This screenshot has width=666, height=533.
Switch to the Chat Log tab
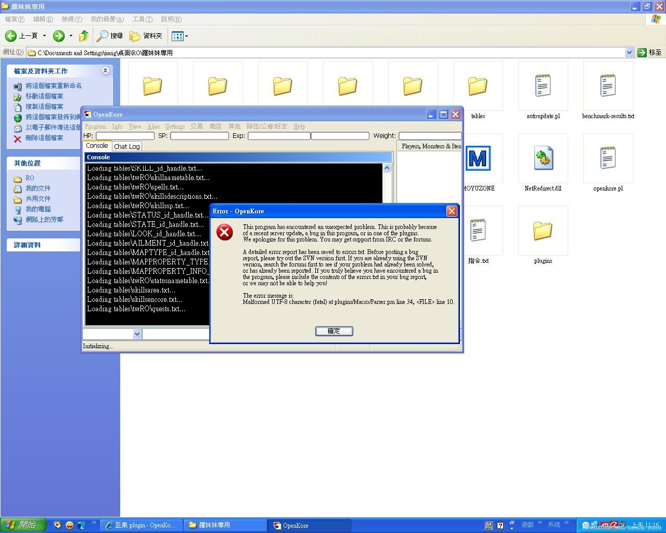point(126,147)
